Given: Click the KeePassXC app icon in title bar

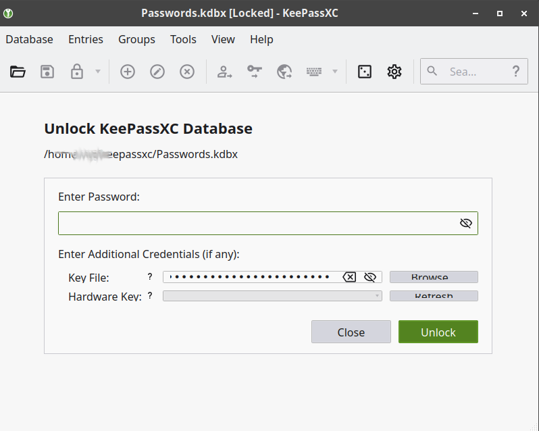Looking at the screenshot, I should click(x=8, y=14).
